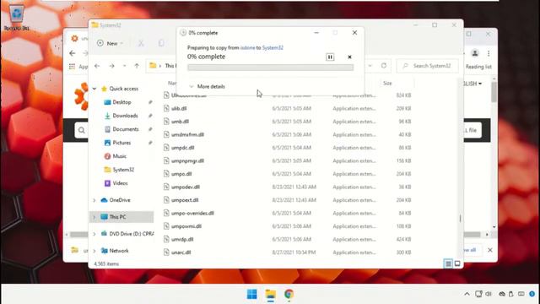Click the pin icon next to Downloads

point(150,116)
